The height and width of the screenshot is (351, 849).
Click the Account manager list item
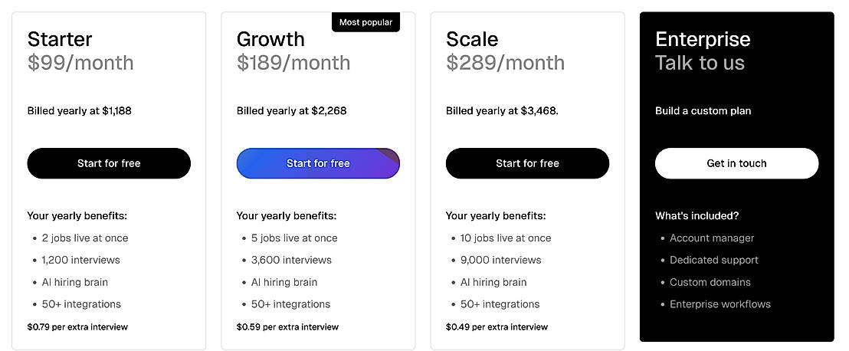(x=712, y=238)
